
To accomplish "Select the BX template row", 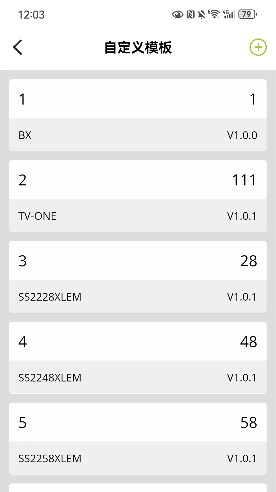I will tap(138, 135).
